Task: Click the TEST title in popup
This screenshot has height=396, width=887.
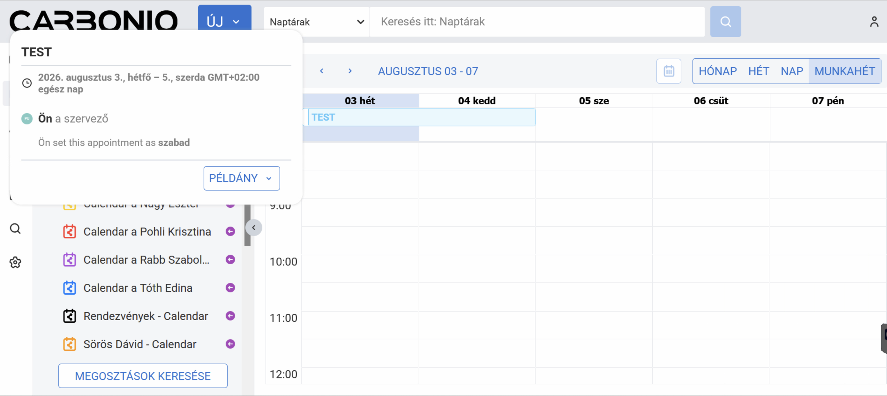Action: point(37,52)
